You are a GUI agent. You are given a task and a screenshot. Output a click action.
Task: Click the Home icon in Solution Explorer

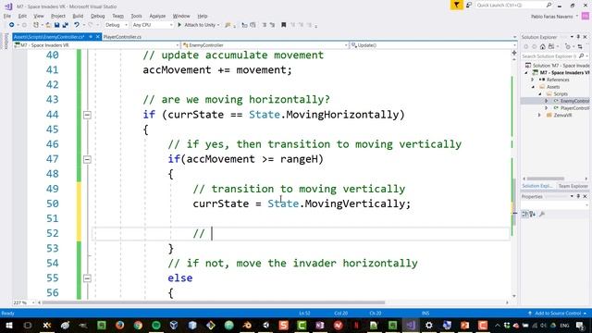543,47
